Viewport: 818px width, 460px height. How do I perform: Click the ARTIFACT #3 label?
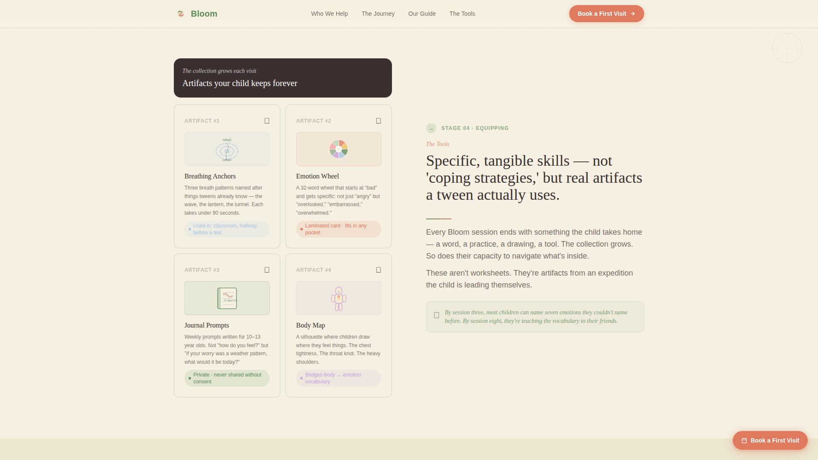pos(202,270)
